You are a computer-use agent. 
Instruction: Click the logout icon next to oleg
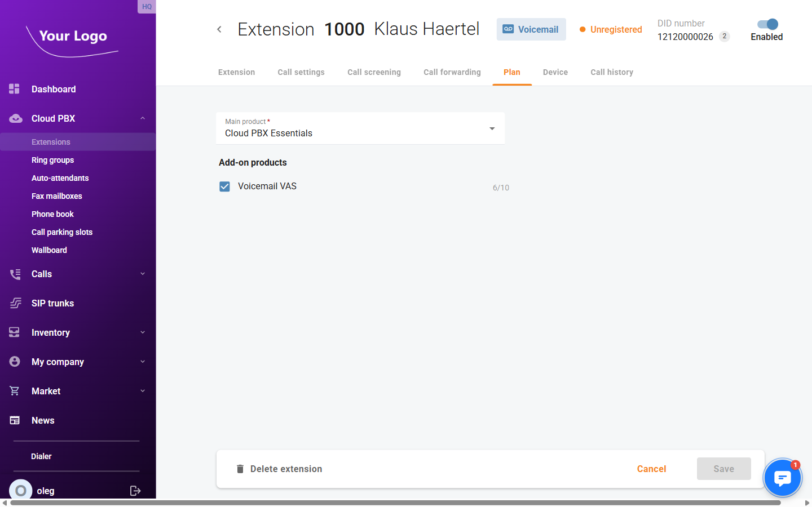135,491
